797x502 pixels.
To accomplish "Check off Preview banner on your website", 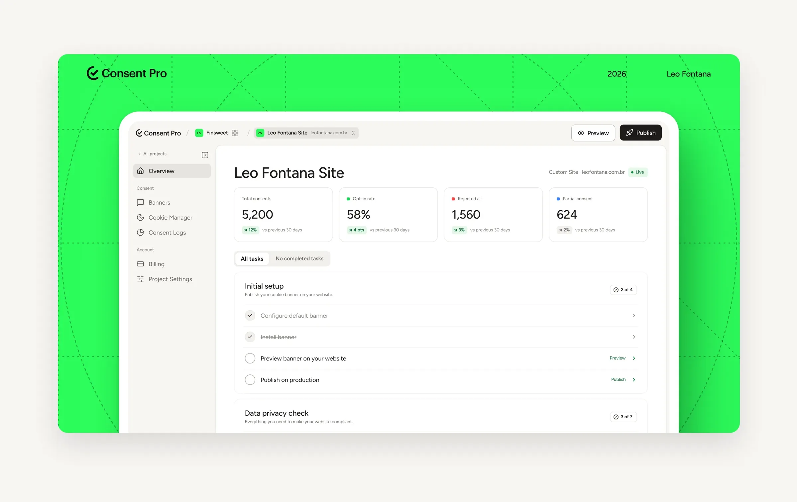I will tap(250, 358).
